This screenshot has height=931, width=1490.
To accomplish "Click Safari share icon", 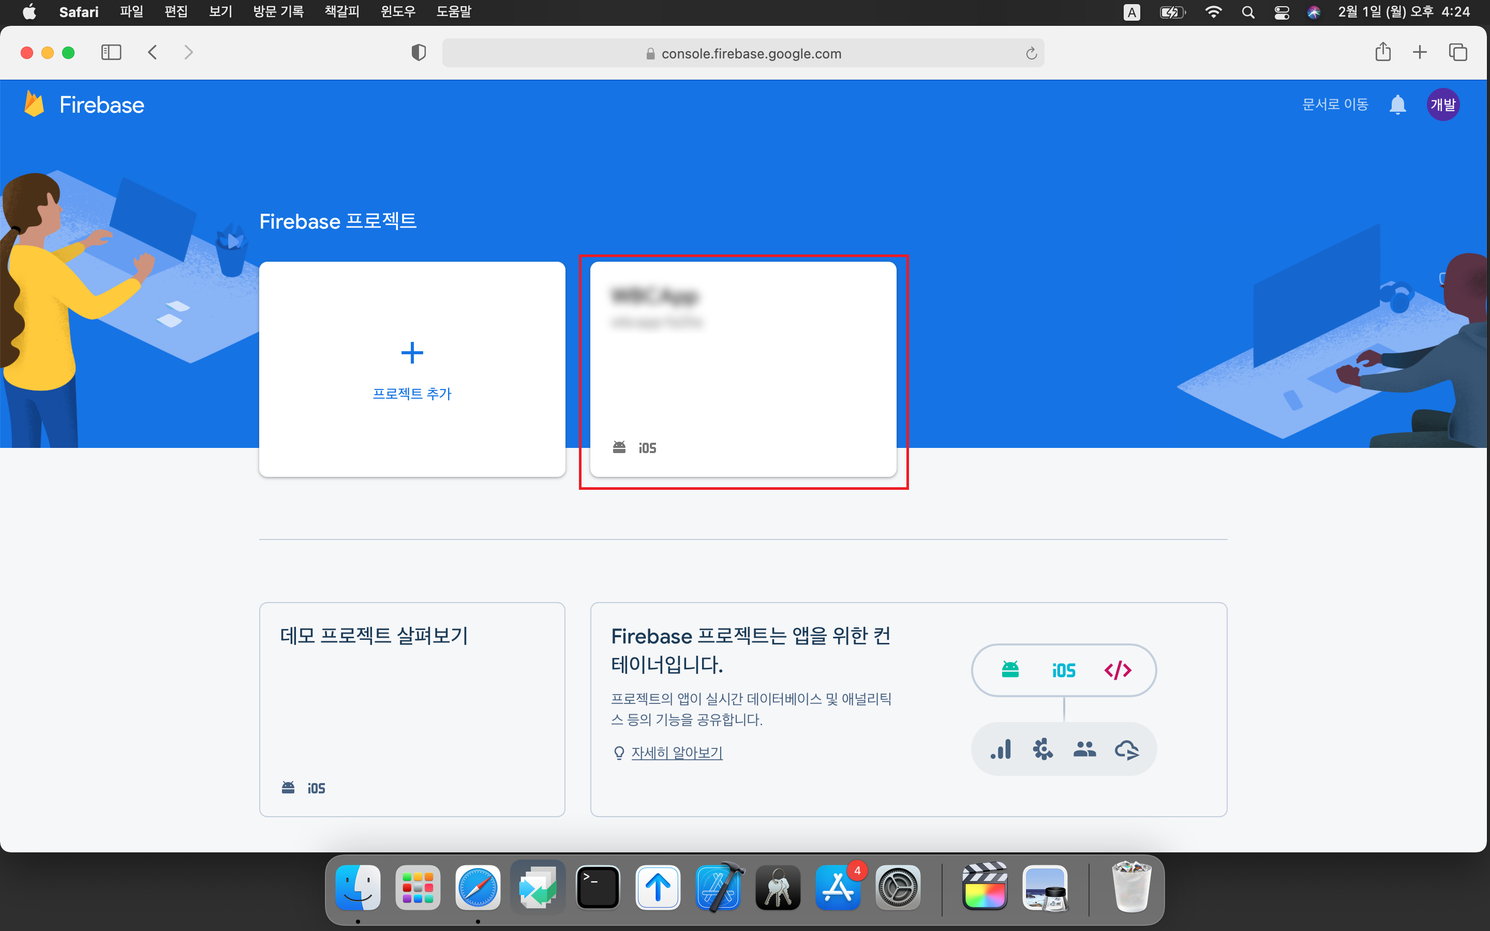I will point(1383,52).
